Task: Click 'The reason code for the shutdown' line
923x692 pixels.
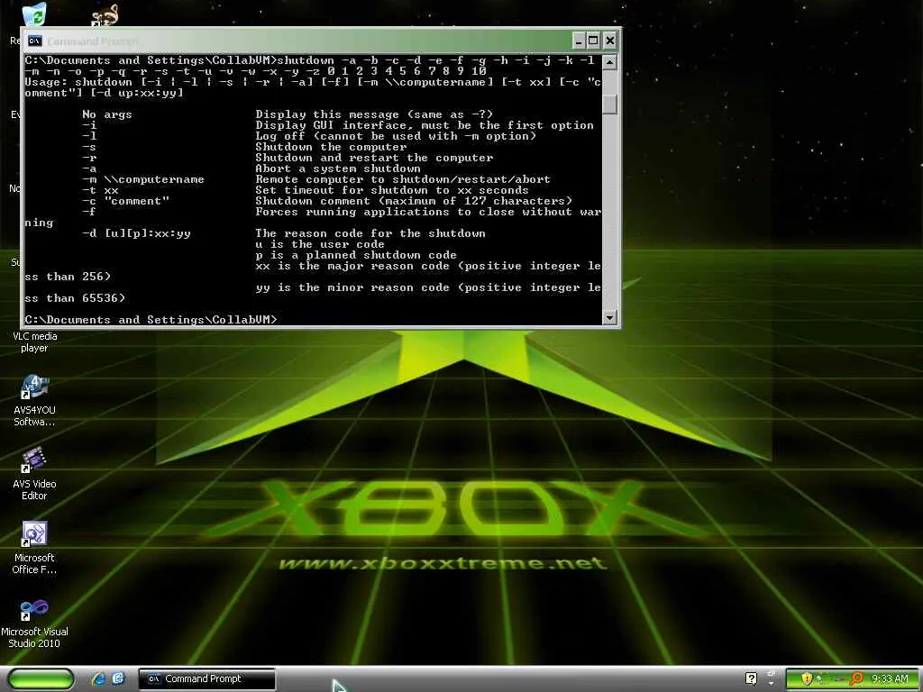Action: [370, 233]
